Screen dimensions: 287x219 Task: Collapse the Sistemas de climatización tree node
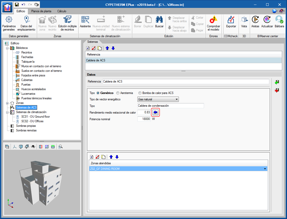click(7, 112)
